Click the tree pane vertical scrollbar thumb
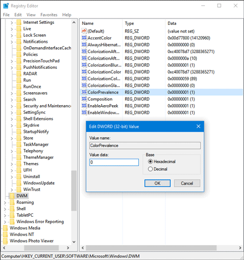 point(74,191)
